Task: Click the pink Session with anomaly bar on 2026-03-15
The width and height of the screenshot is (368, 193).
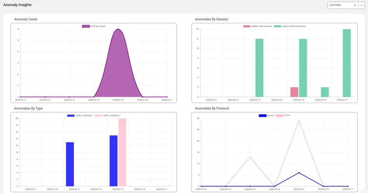Action: 294,92
